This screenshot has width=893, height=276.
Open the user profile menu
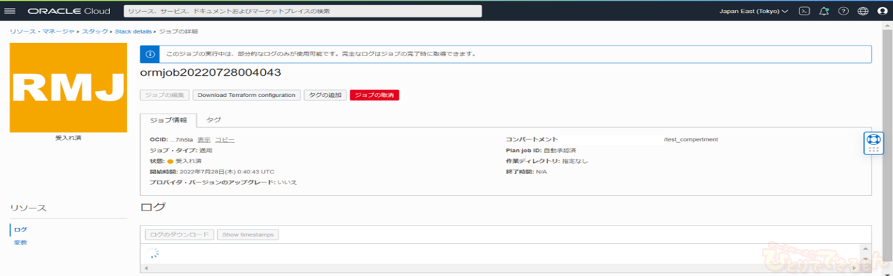[882, 11]
